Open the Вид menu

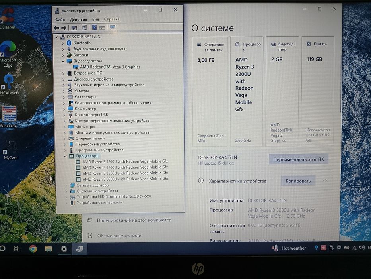pos(95,19)
